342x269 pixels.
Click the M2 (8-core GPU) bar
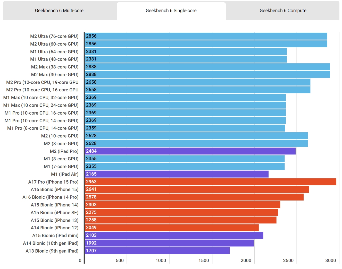coord(196,143)
